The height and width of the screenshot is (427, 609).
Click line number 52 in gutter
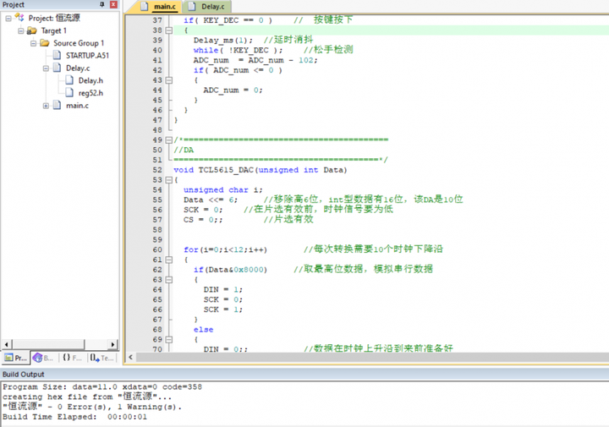click(157, 170)
